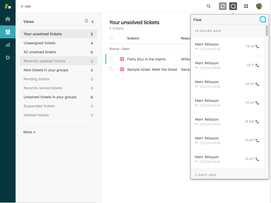Viewport: 271px width, 203px height.
Task: Select the Unassigned tickets view
Action: pyautogui.click(x=39, y=43)
